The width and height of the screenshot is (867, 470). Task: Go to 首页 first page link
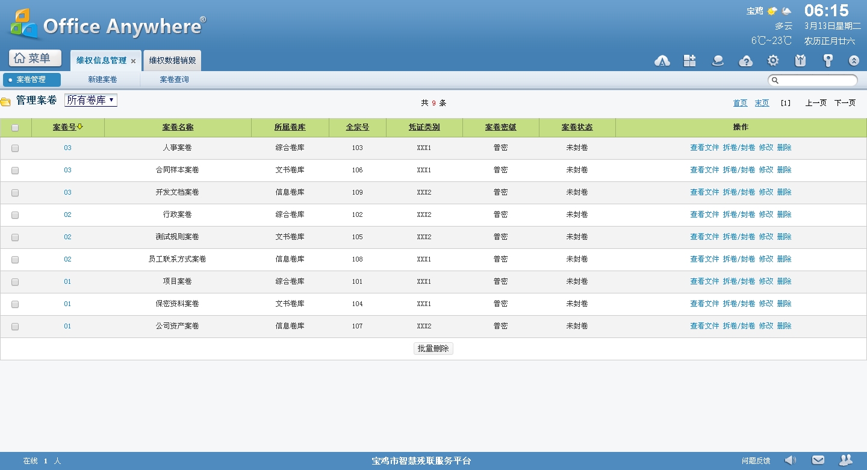click(740, 103)
